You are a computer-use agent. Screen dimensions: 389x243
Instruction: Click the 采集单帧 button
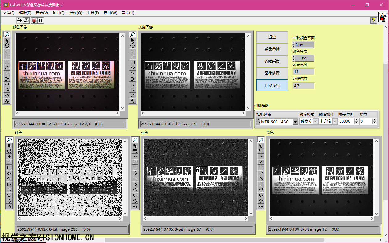tap(272, 49)
